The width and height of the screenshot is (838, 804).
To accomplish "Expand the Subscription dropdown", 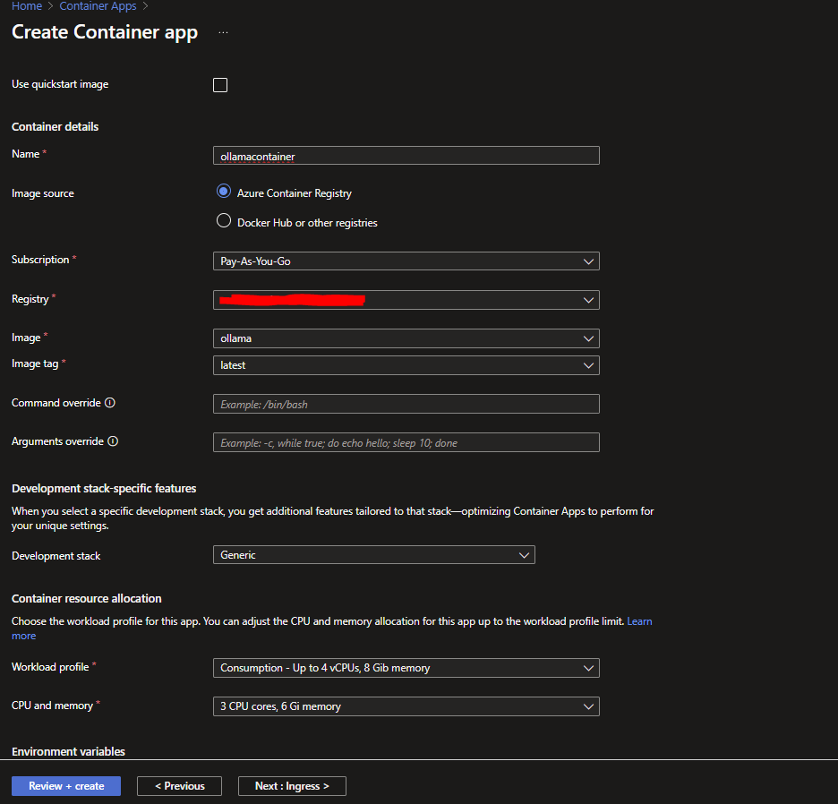I will 406,261.
